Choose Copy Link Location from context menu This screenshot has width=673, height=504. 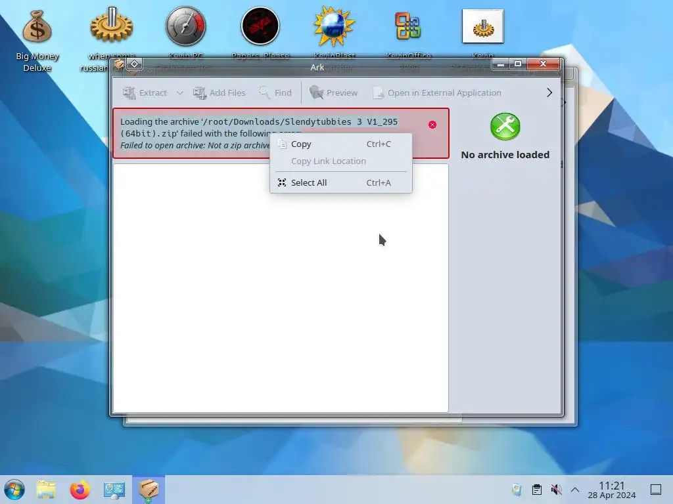coord(341,161)
